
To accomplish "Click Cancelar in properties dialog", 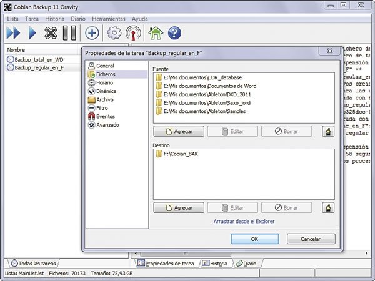I will pos(311,239).
